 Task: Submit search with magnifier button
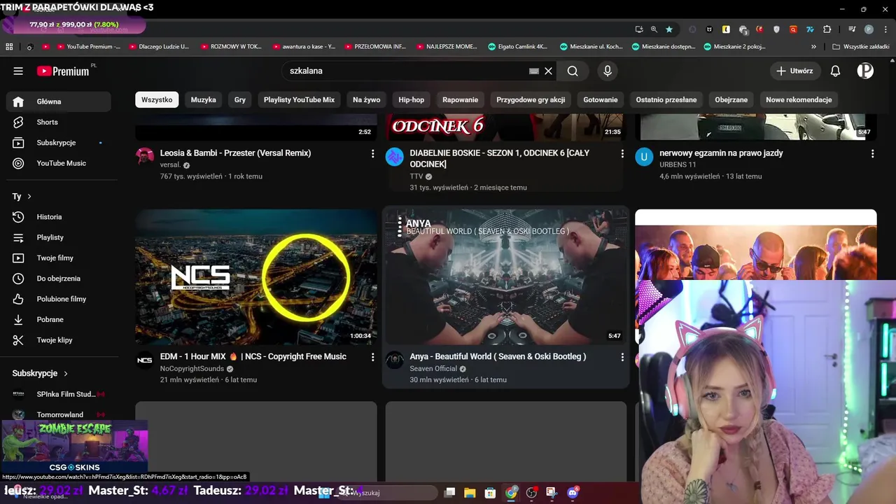pos(573,71)
